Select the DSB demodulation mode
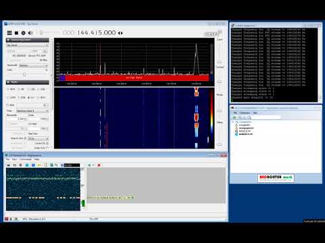Viewport: 325px width, 243px height. [x=22, y=97]
